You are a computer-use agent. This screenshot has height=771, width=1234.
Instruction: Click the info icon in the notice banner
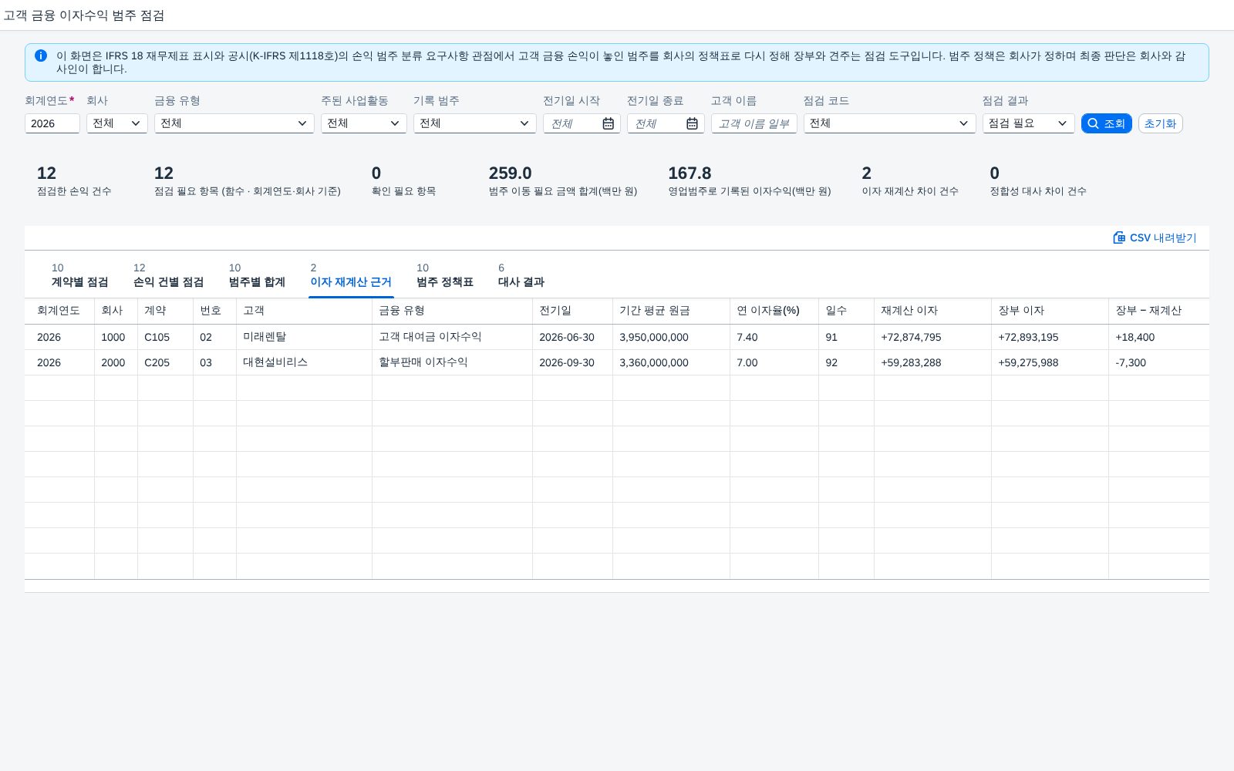tap(41, 56)
